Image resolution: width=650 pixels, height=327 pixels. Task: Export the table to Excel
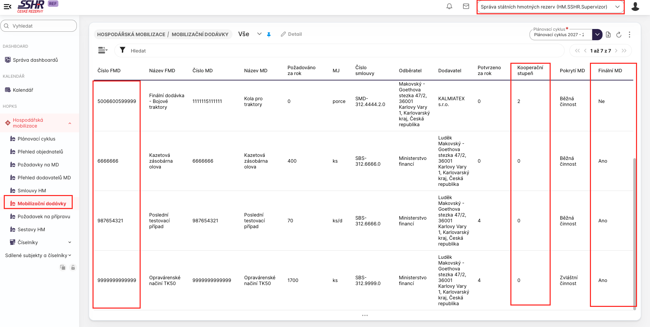click(608, 34)
